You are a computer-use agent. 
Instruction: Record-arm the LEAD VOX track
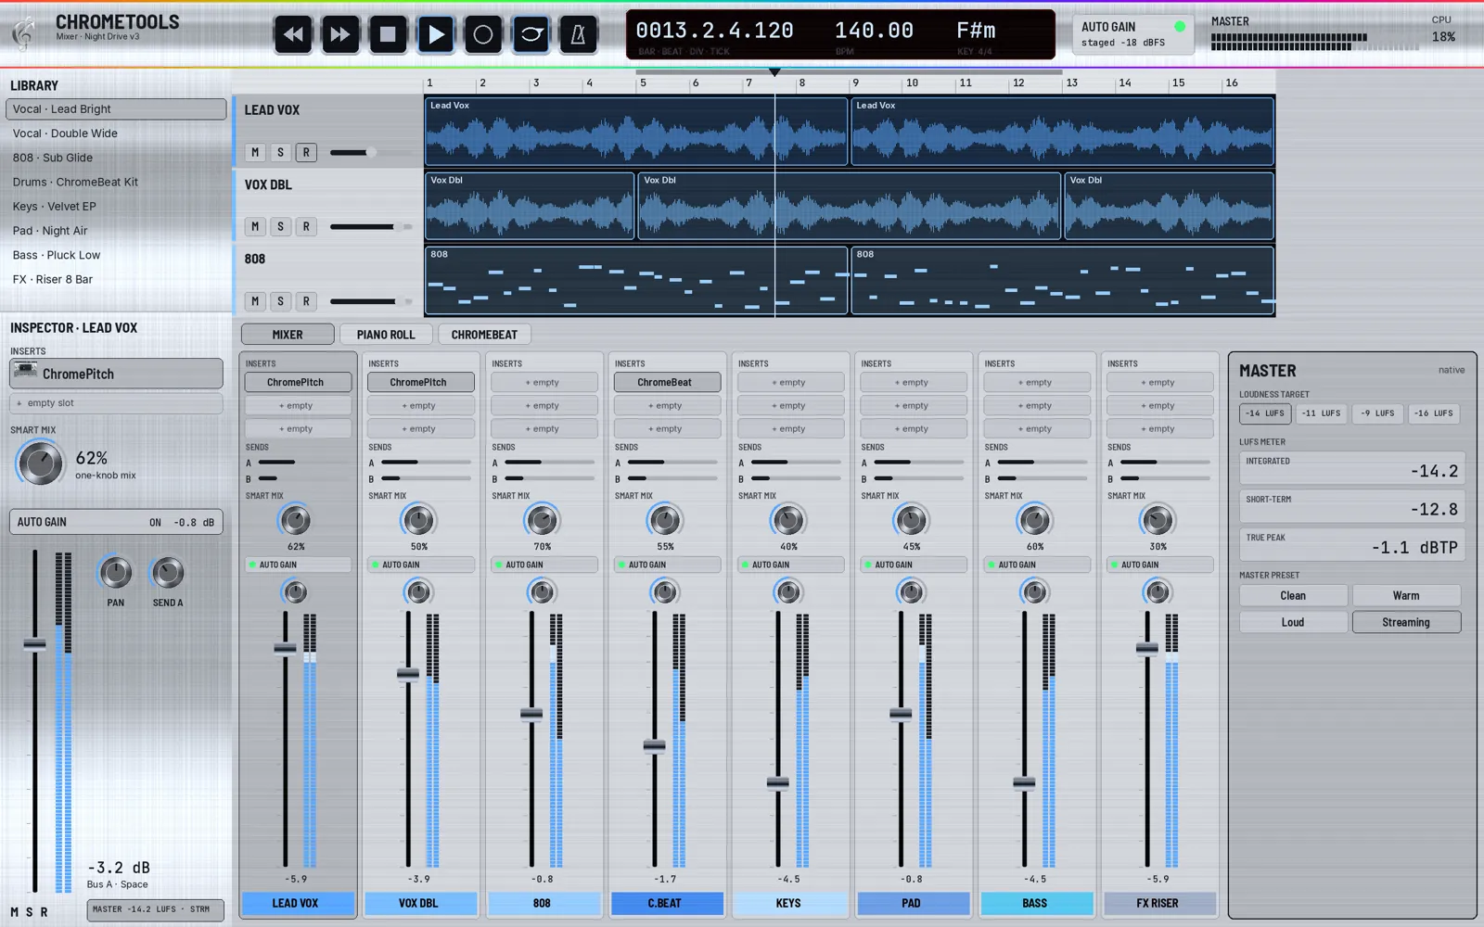pos(306,152)
